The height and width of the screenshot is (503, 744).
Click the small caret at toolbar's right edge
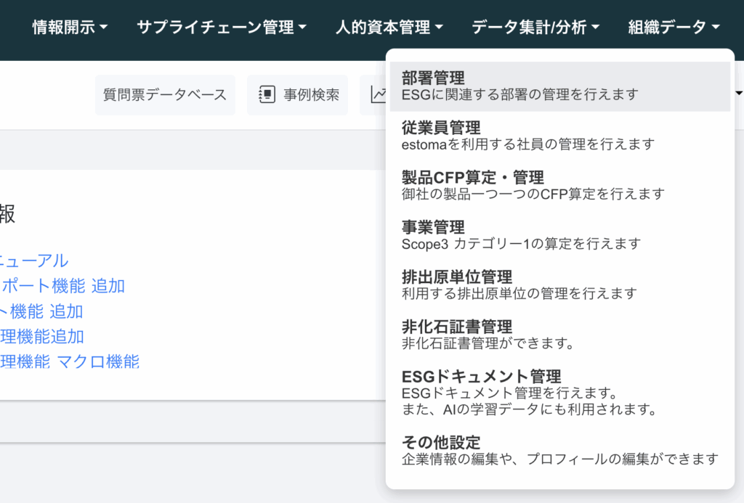pyautogui.click(x=739, y=94)
